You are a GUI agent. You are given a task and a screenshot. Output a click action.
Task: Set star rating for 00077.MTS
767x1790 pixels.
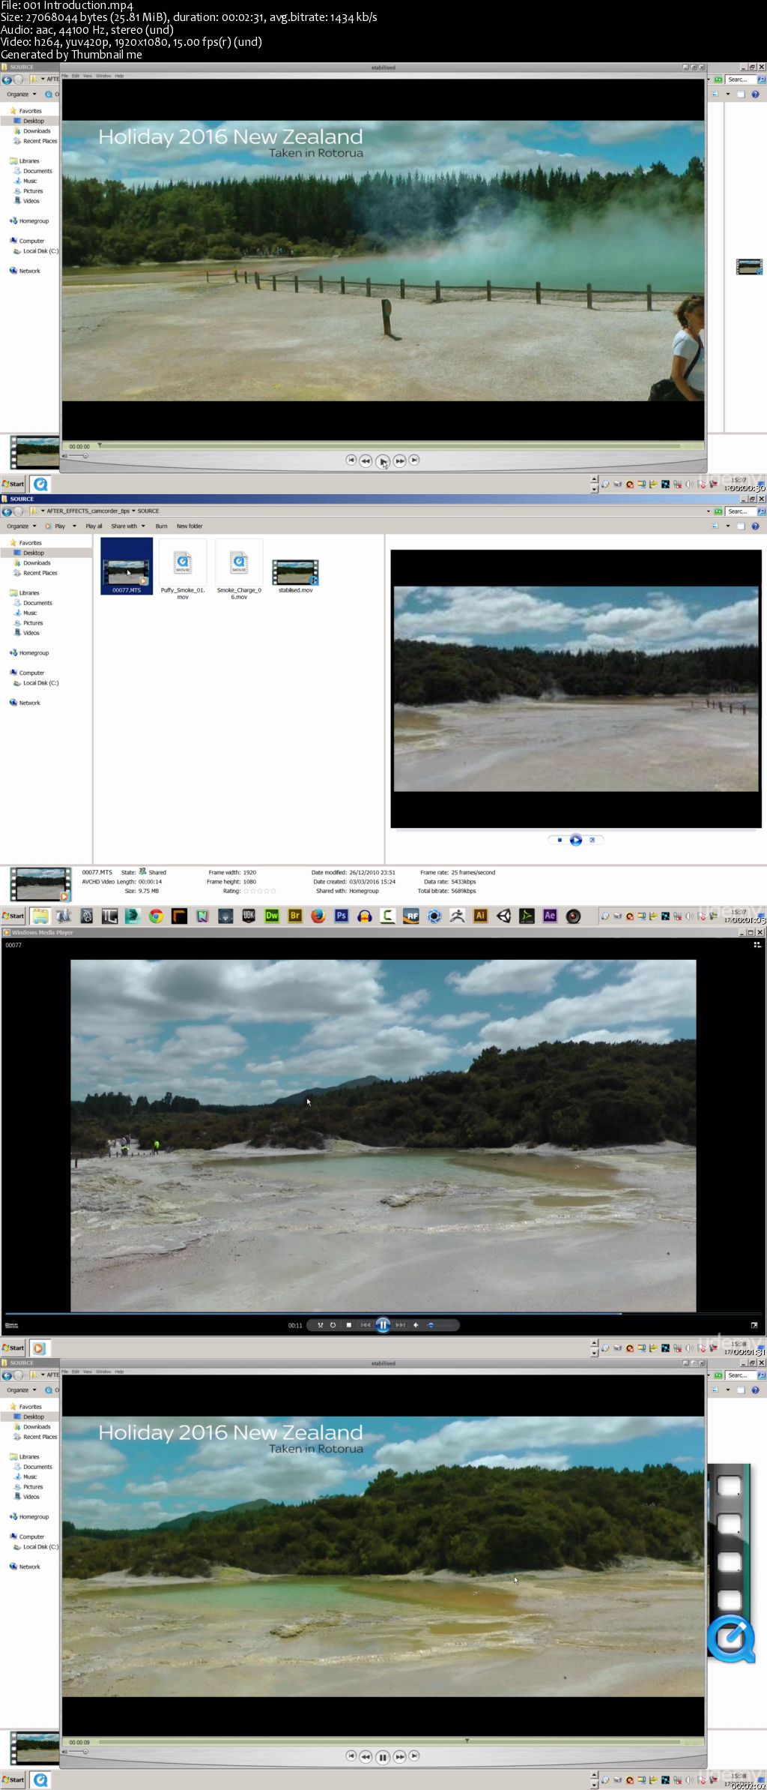(x=260, y=891)
